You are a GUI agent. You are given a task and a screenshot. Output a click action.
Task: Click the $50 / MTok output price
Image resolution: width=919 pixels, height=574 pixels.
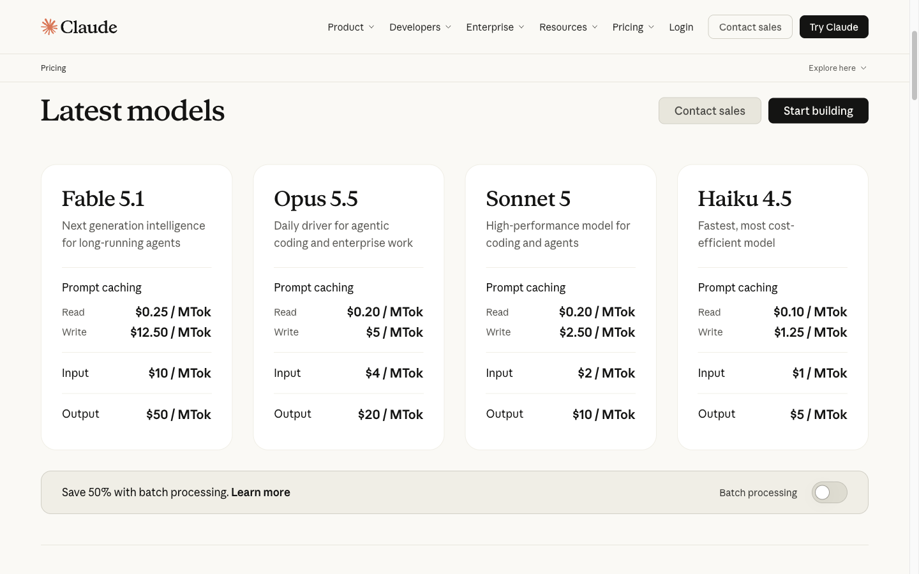[x=179, y=415]
